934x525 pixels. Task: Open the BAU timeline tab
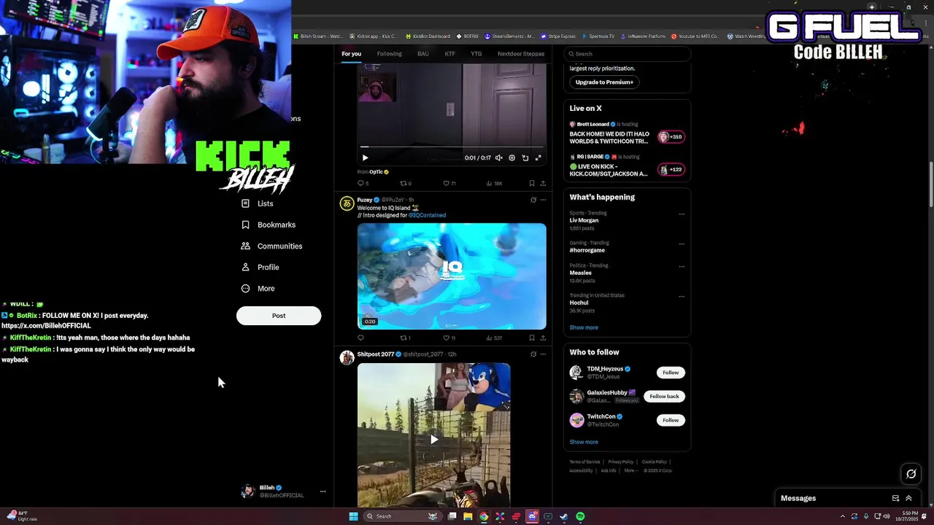pyautogui.click(x=423, y=54)
